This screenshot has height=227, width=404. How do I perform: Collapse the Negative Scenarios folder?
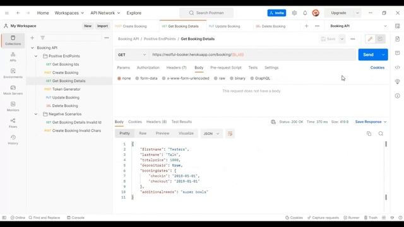point(36,114)
